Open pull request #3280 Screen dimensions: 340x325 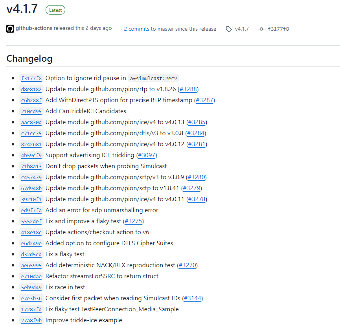196,177
